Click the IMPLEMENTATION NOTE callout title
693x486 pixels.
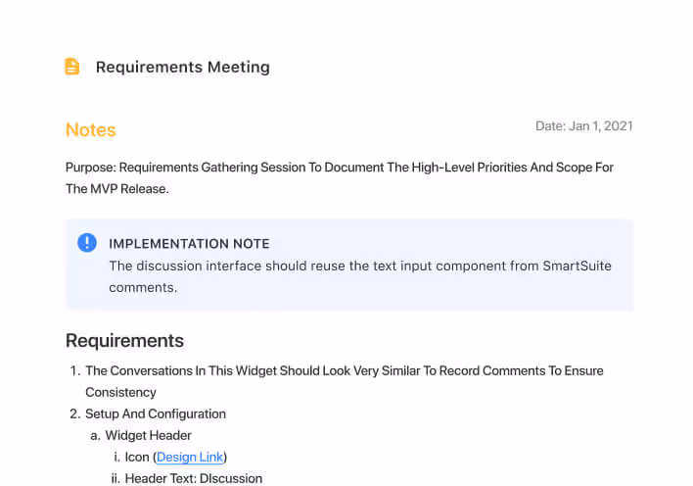pos(189,244)
